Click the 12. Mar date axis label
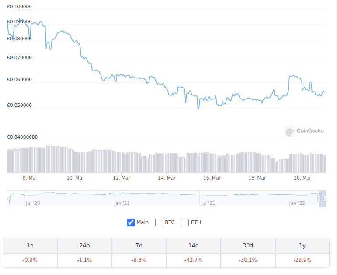This screenshot has height=275, width=337. tap(122, 178)
